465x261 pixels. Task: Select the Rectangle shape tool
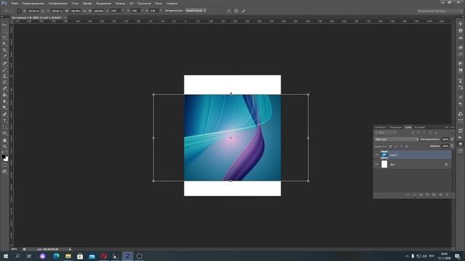pyautogui.click(x=4, y=133)
